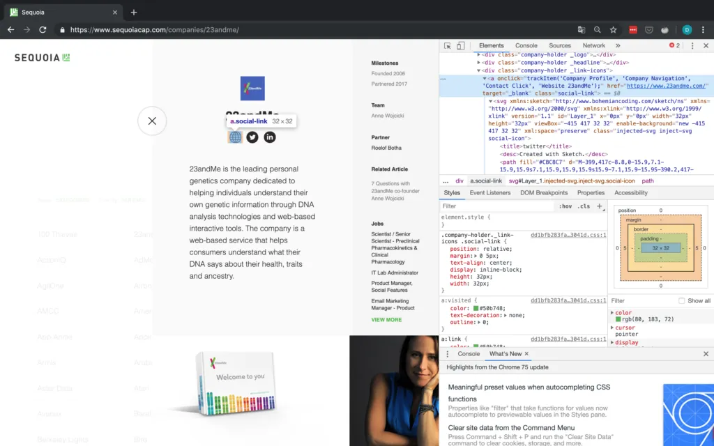This screenshot has height=446, width=714.
Task: Toggle the DevTools device toolbar icon
Action: pos(461,45)
